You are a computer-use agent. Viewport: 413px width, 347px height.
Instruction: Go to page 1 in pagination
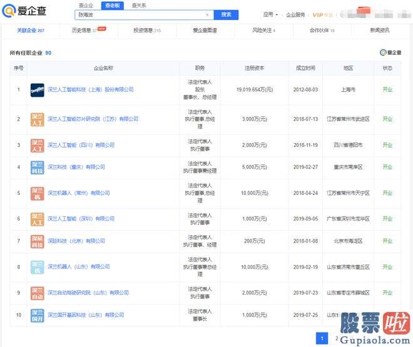[322, 338]
